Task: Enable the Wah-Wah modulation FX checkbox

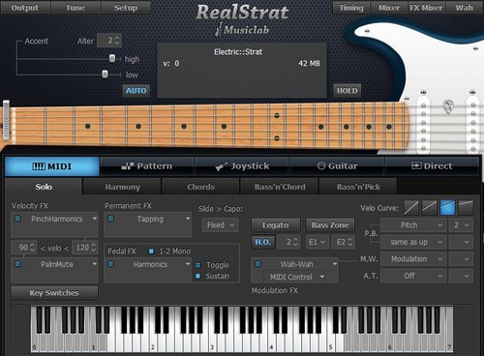Action: [x=257, y=264]
